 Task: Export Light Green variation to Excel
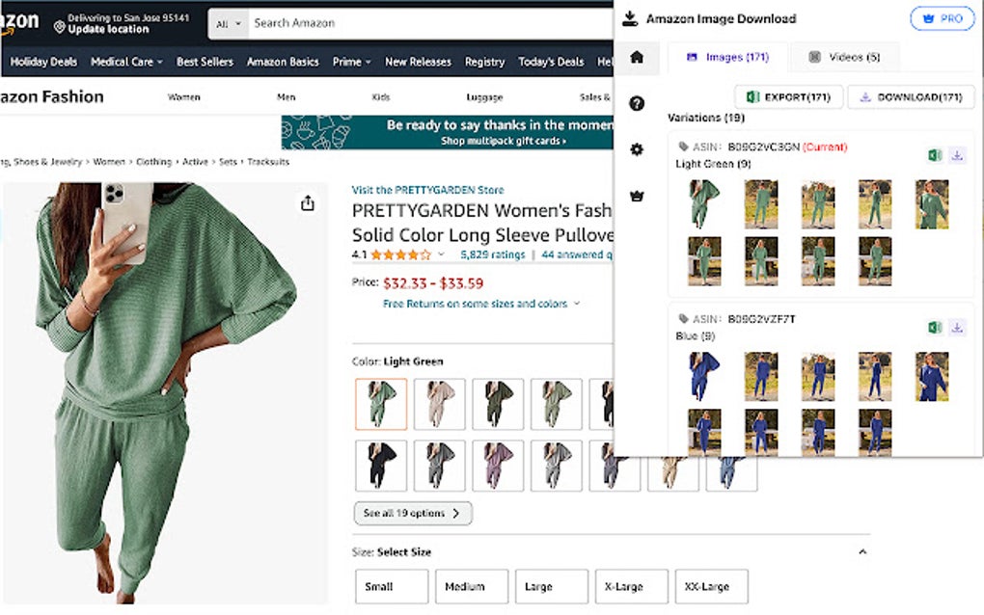[x=935, y=156]
